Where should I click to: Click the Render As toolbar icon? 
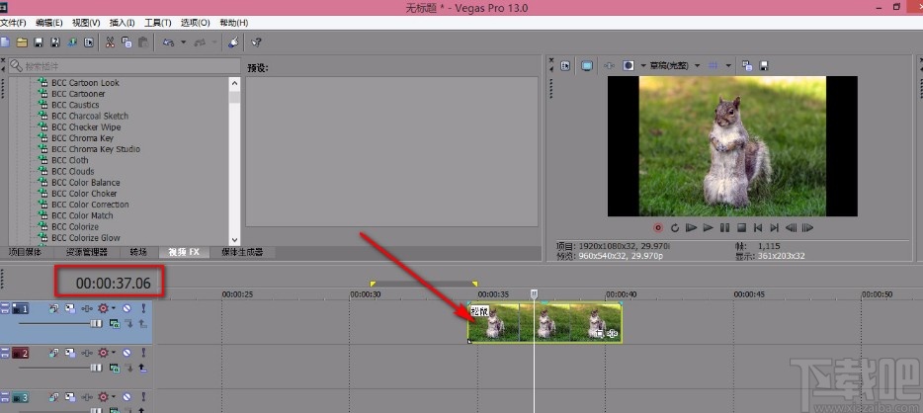pos(72,42)
